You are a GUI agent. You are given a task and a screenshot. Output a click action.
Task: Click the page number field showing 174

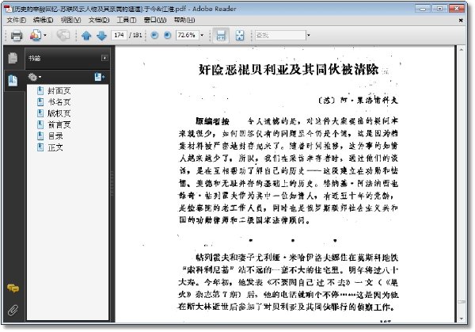pos(119,35)
